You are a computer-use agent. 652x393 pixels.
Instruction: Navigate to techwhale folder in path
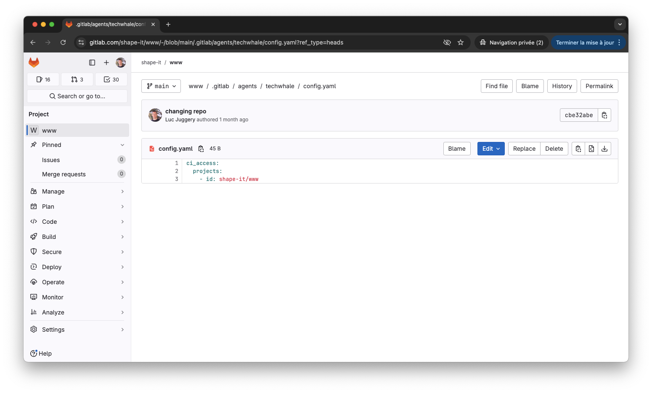[x=280, y=86]
